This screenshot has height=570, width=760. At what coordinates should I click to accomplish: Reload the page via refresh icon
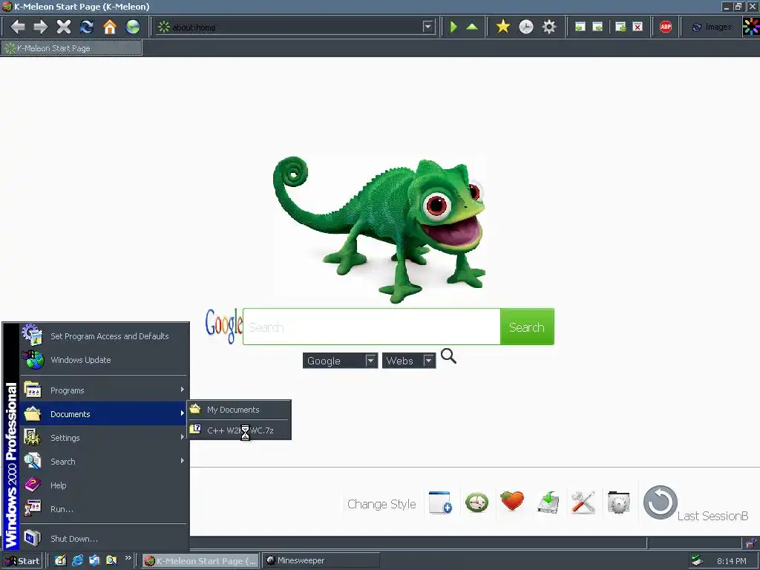coord(87,27)
